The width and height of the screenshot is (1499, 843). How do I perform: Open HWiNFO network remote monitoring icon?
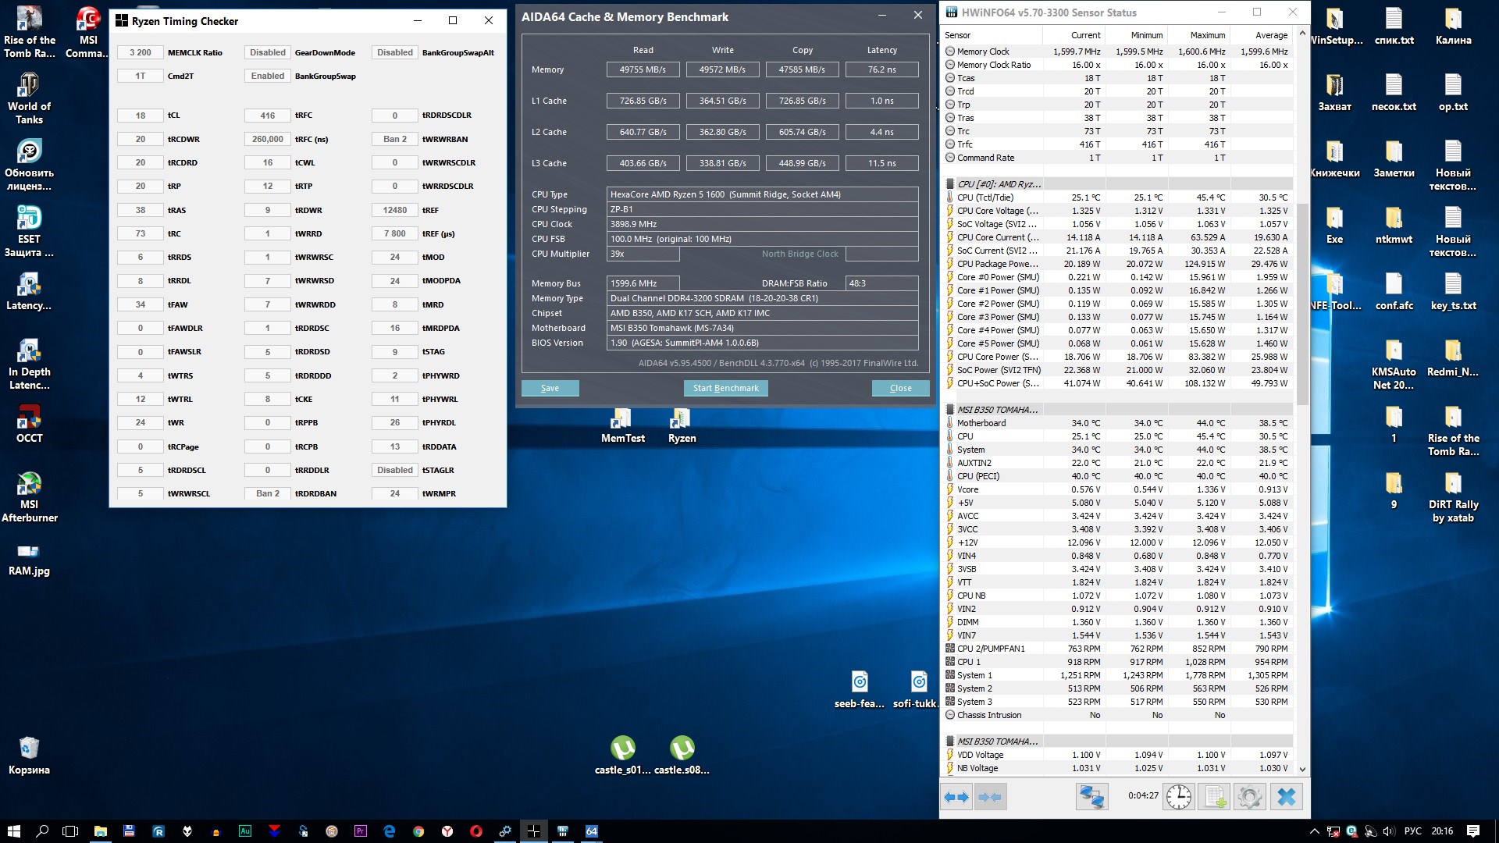pyautogui.click(x=1091, y=797)
